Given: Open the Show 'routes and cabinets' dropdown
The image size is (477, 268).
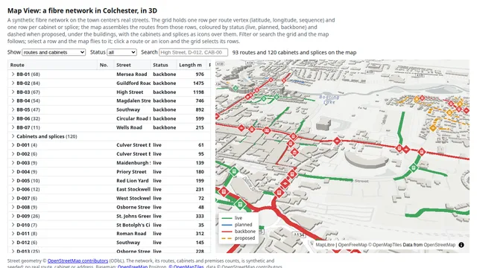Looking at the screenshot, I should [x=54, y=52].
